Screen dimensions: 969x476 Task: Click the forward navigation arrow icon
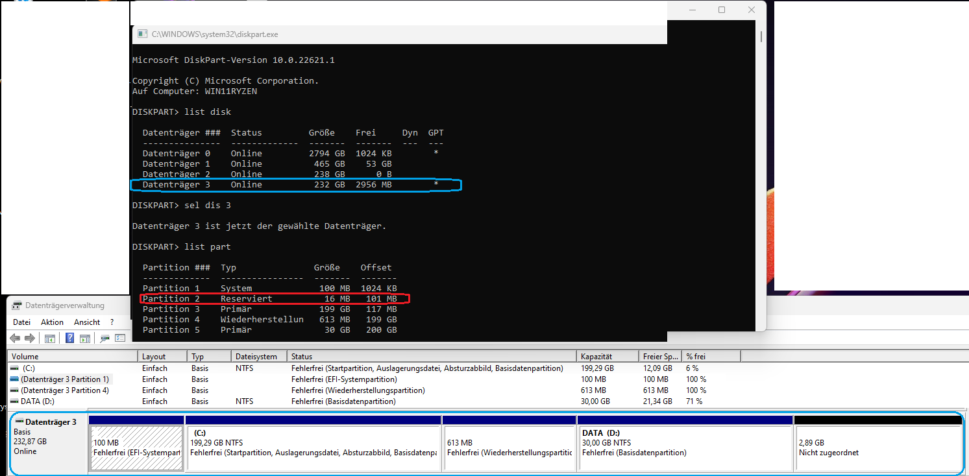pos(29,338)
